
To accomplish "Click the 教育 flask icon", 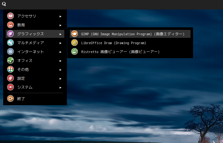I will 11,25.
